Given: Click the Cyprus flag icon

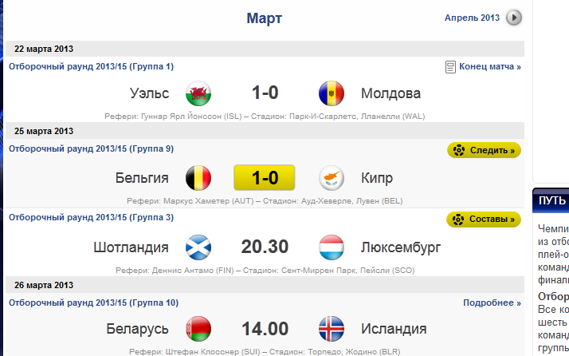Looking at the screenshot, I should [330, 177].
